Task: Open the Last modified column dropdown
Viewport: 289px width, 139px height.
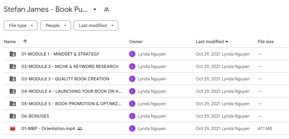Action: (227, 42)
